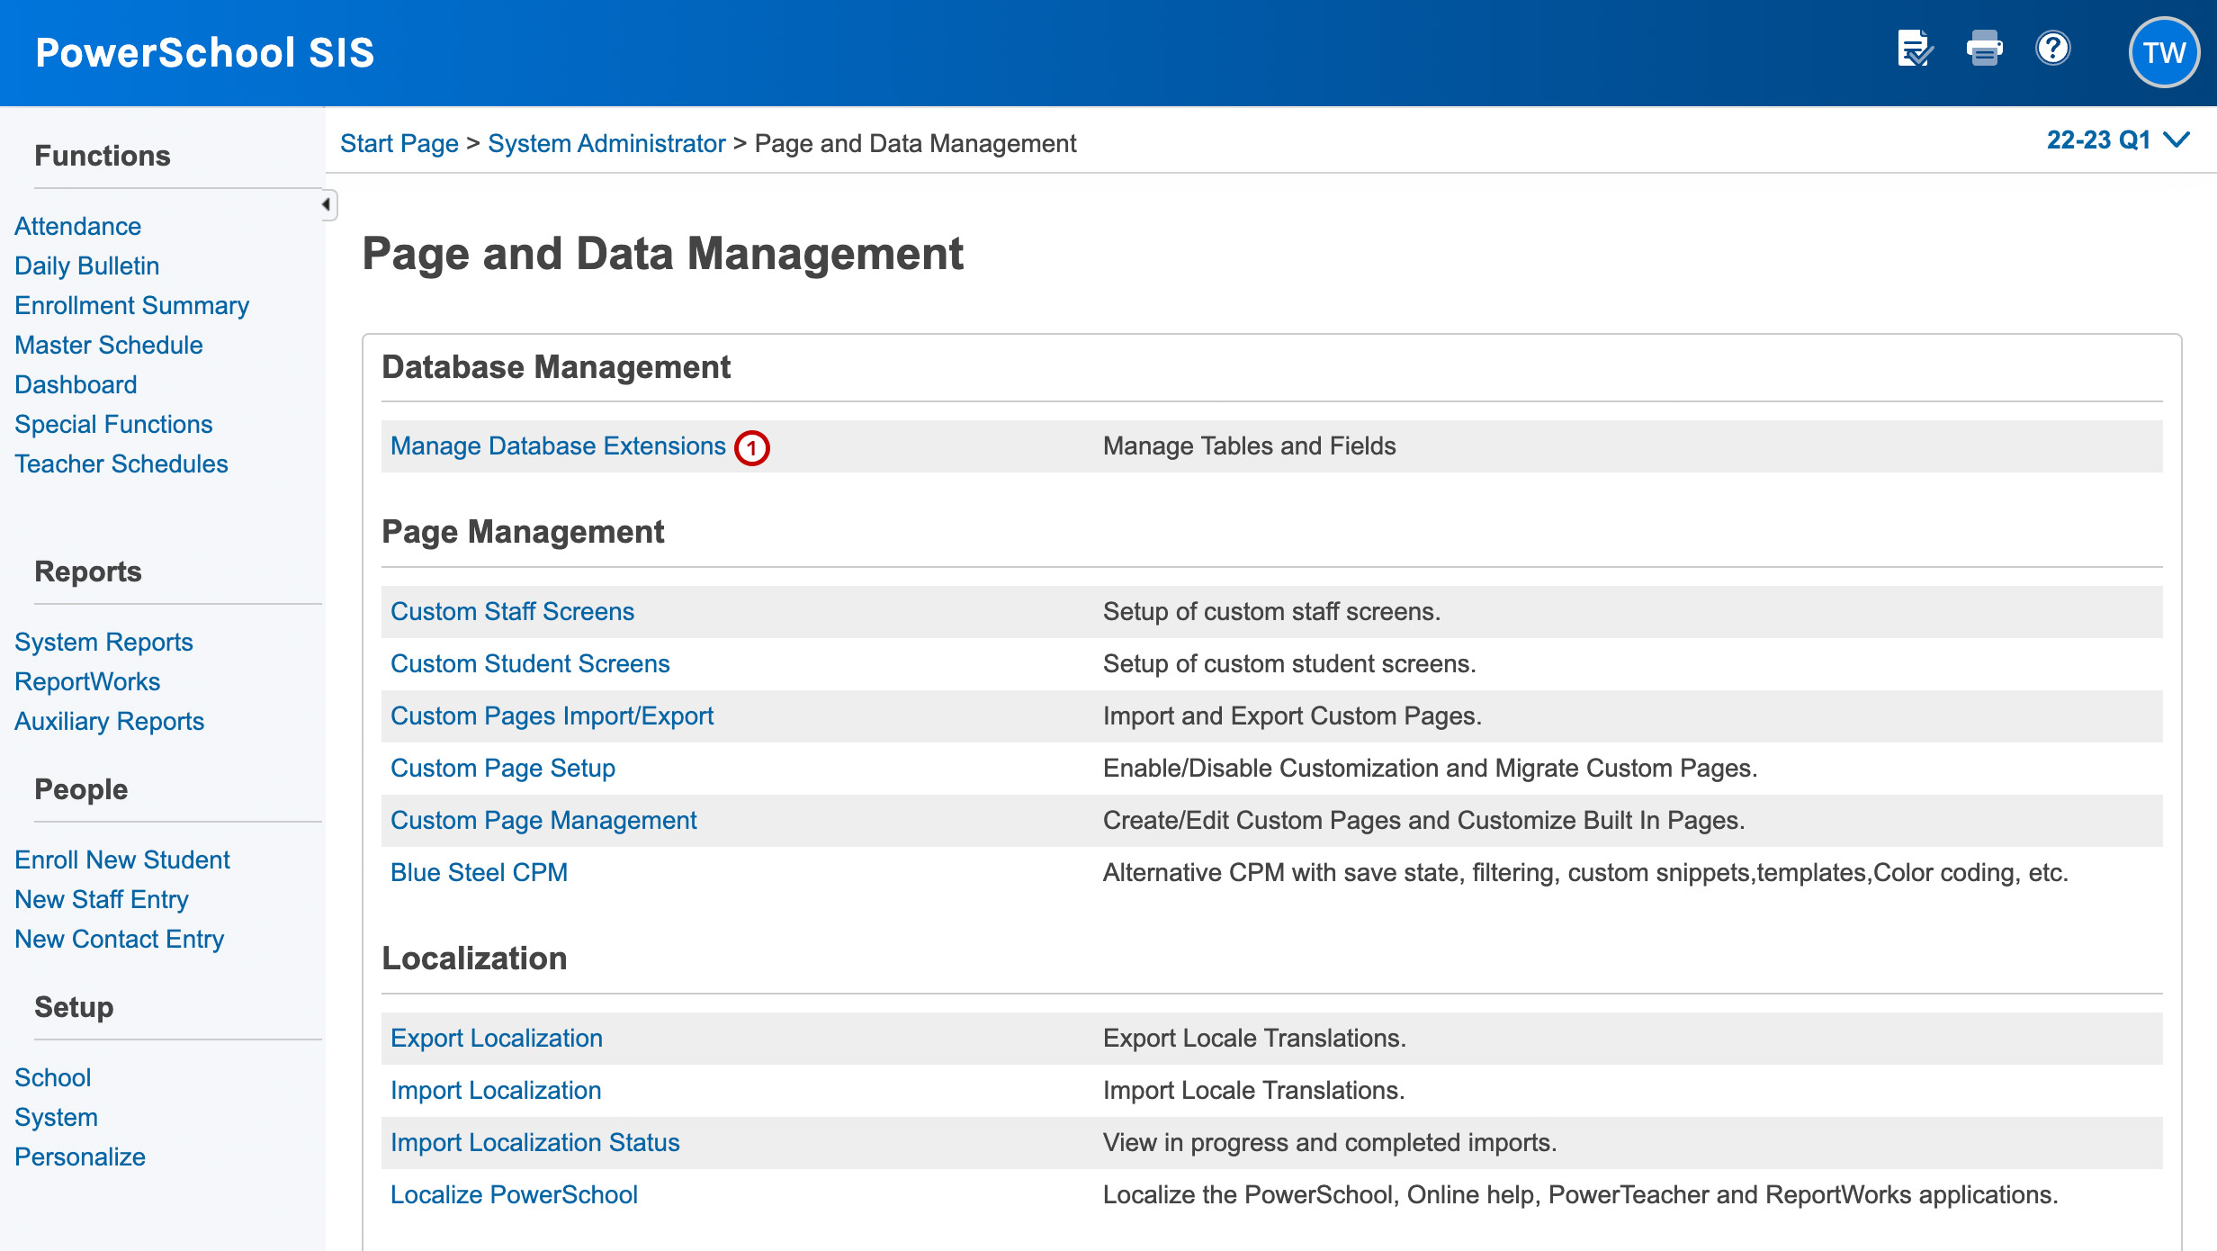
Task: Click the Page and Data Management heading
Action: point(663,253)
